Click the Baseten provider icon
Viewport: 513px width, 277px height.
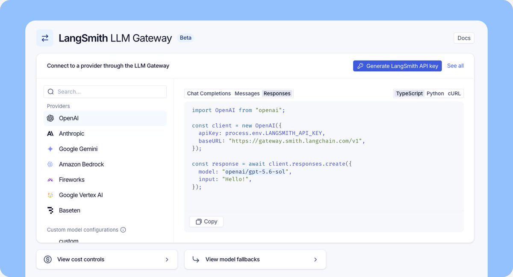tap(50, 210)
